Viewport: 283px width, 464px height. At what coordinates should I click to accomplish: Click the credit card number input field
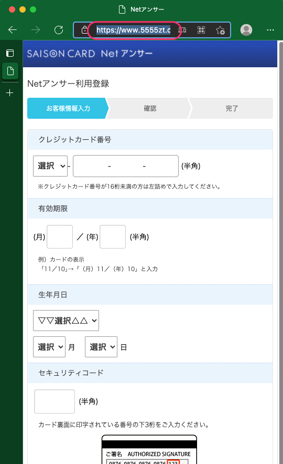pyautogui.click(x=126, y=166)
